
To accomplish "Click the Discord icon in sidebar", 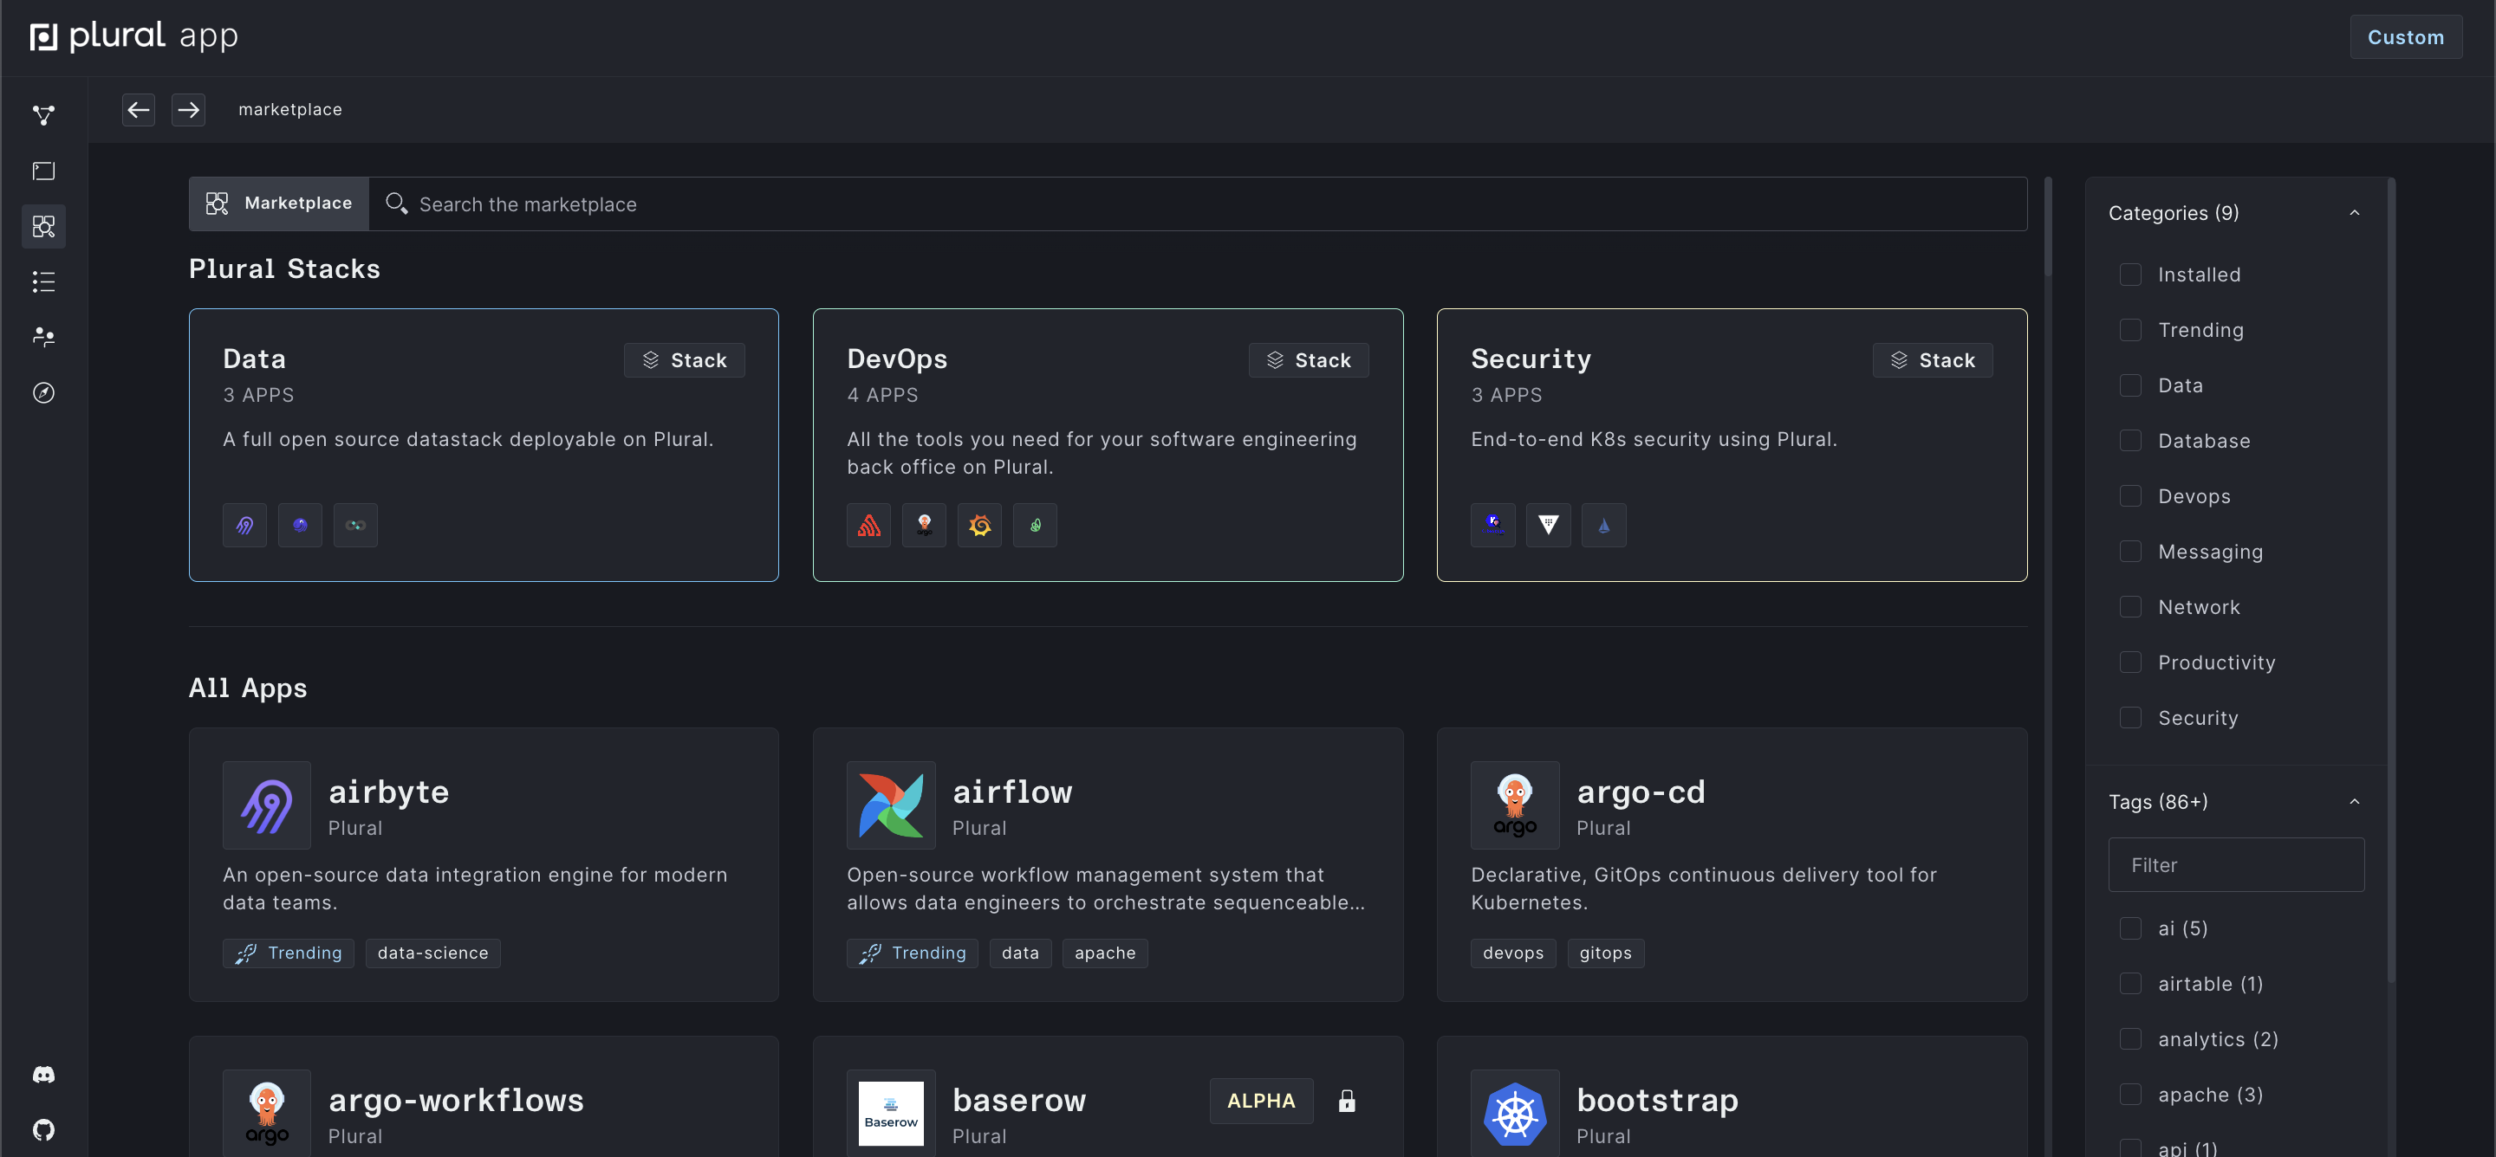I will click(43, 1075).
